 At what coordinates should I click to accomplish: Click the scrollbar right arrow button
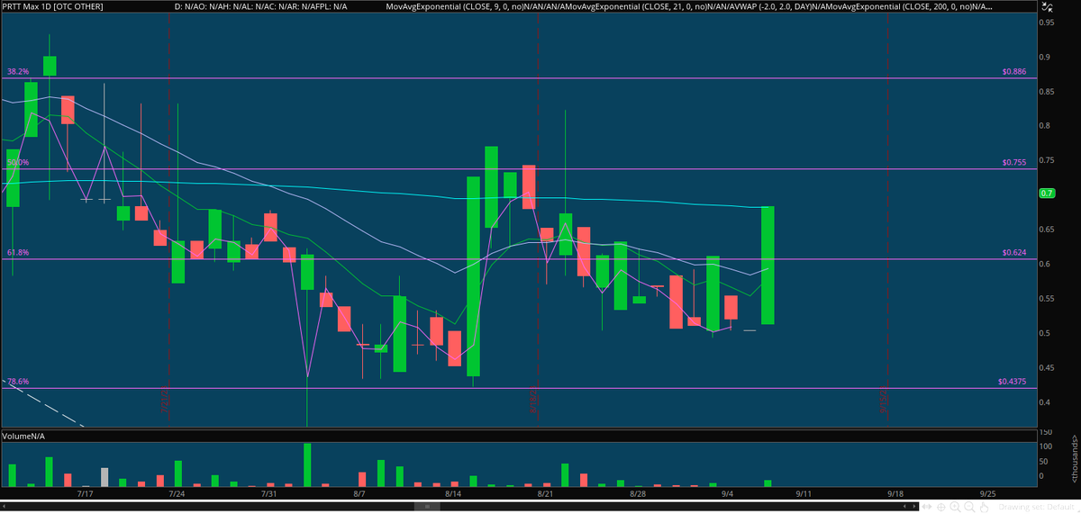click(x=914, y=507)
